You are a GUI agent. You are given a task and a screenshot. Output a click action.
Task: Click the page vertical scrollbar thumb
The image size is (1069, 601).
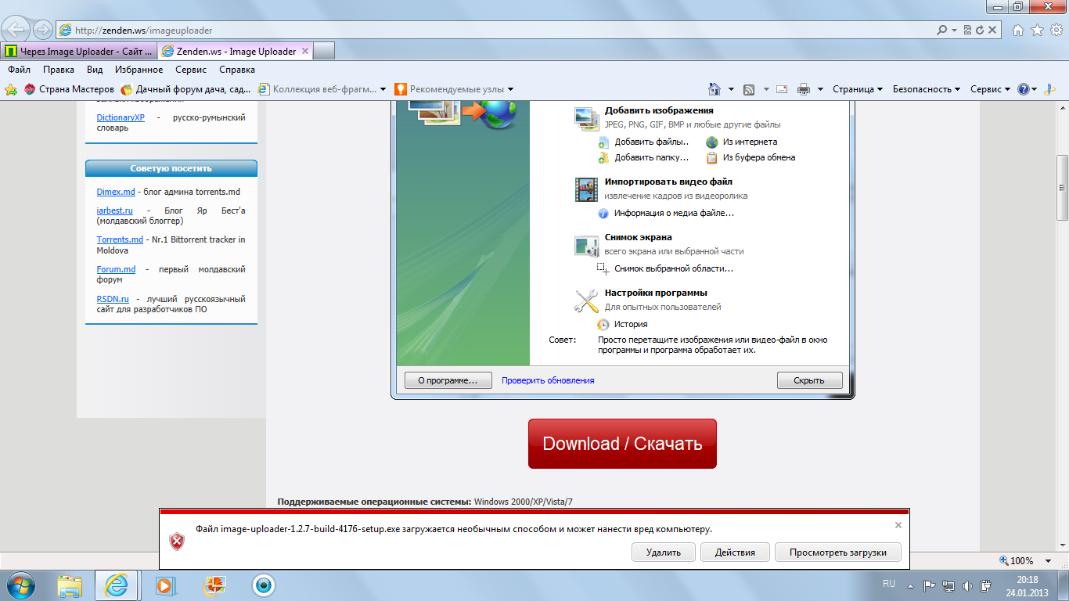[1062, 188]
